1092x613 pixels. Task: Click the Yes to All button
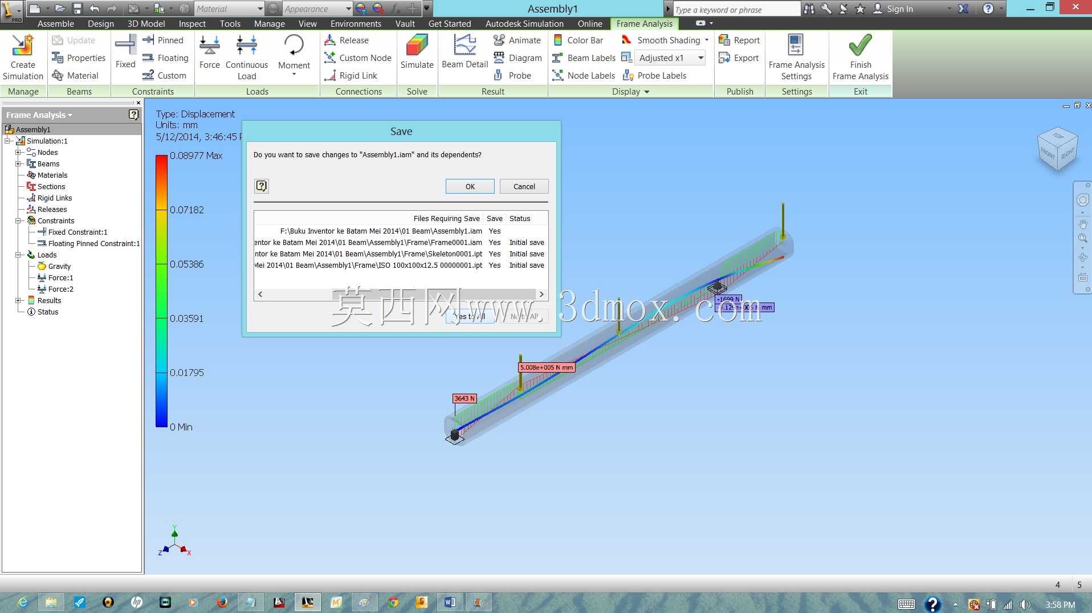point(470,316)
